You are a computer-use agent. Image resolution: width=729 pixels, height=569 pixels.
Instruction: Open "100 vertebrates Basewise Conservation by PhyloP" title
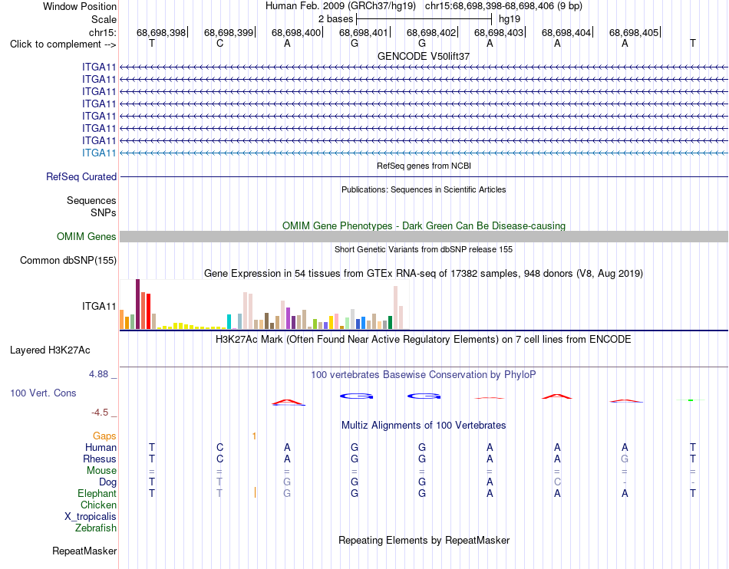pyautogui.click(x=424, y=375)
